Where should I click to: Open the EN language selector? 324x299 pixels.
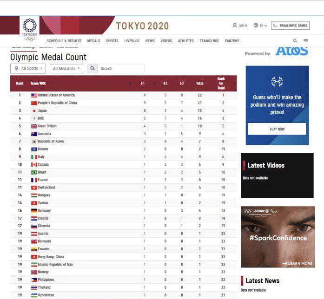point(263,26)
